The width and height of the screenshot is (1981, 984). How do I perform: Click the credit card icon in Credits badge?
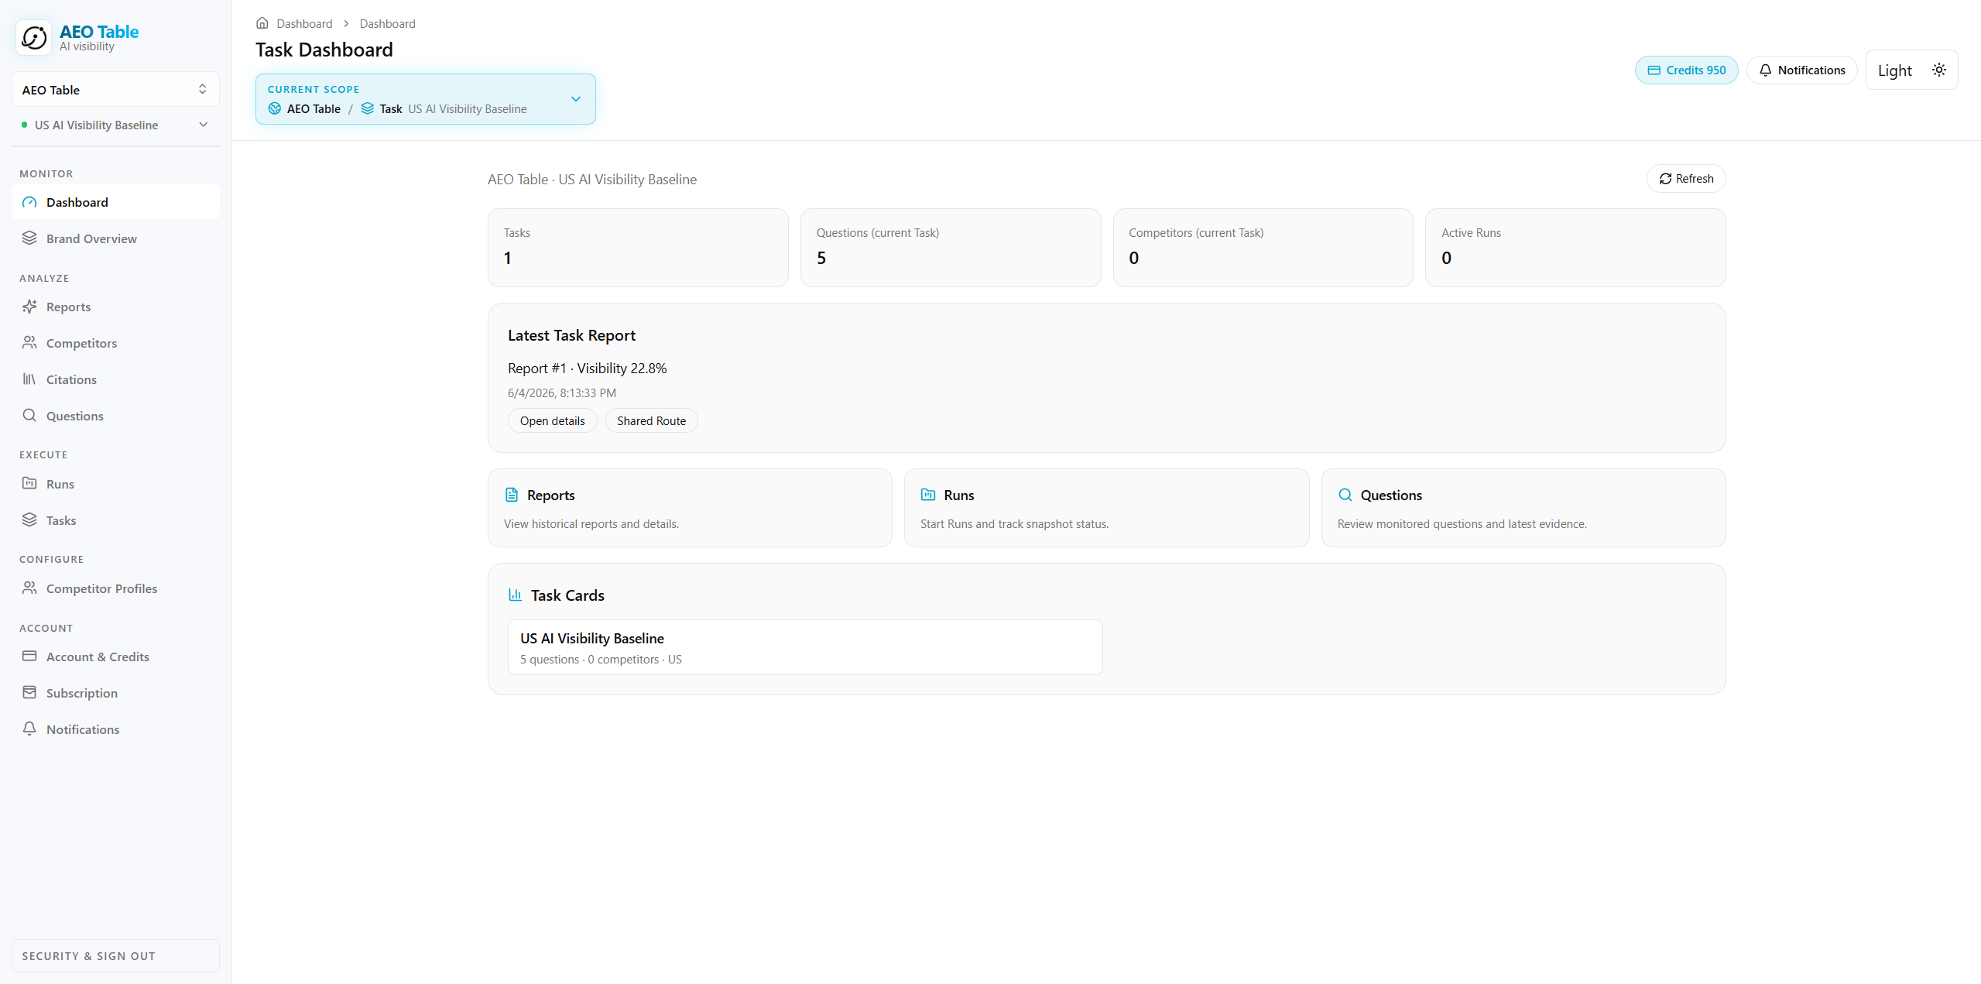tap(1654, 70)
